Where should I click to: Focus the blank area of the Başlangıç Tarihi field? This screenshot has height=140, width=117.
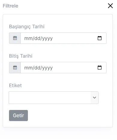(75, 38)
